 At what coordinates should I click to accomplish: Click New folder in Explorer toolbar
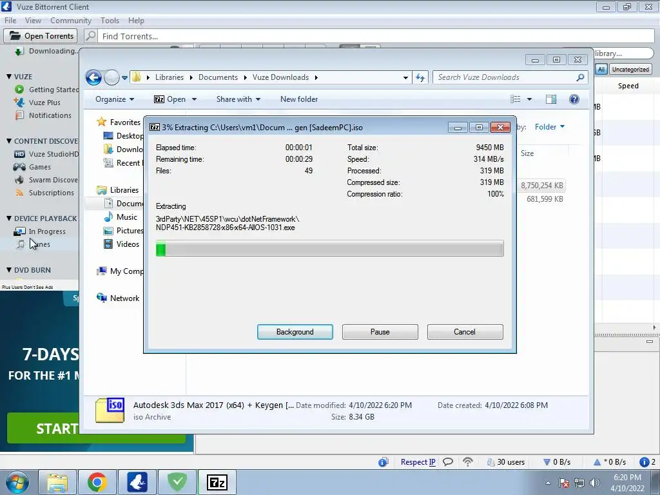(x=299, y=99)
